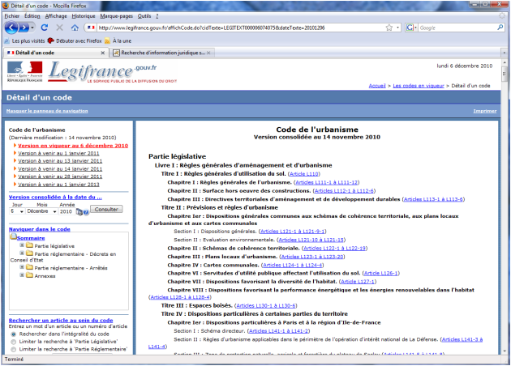Open 'Article L110' link

pos(303,174)
